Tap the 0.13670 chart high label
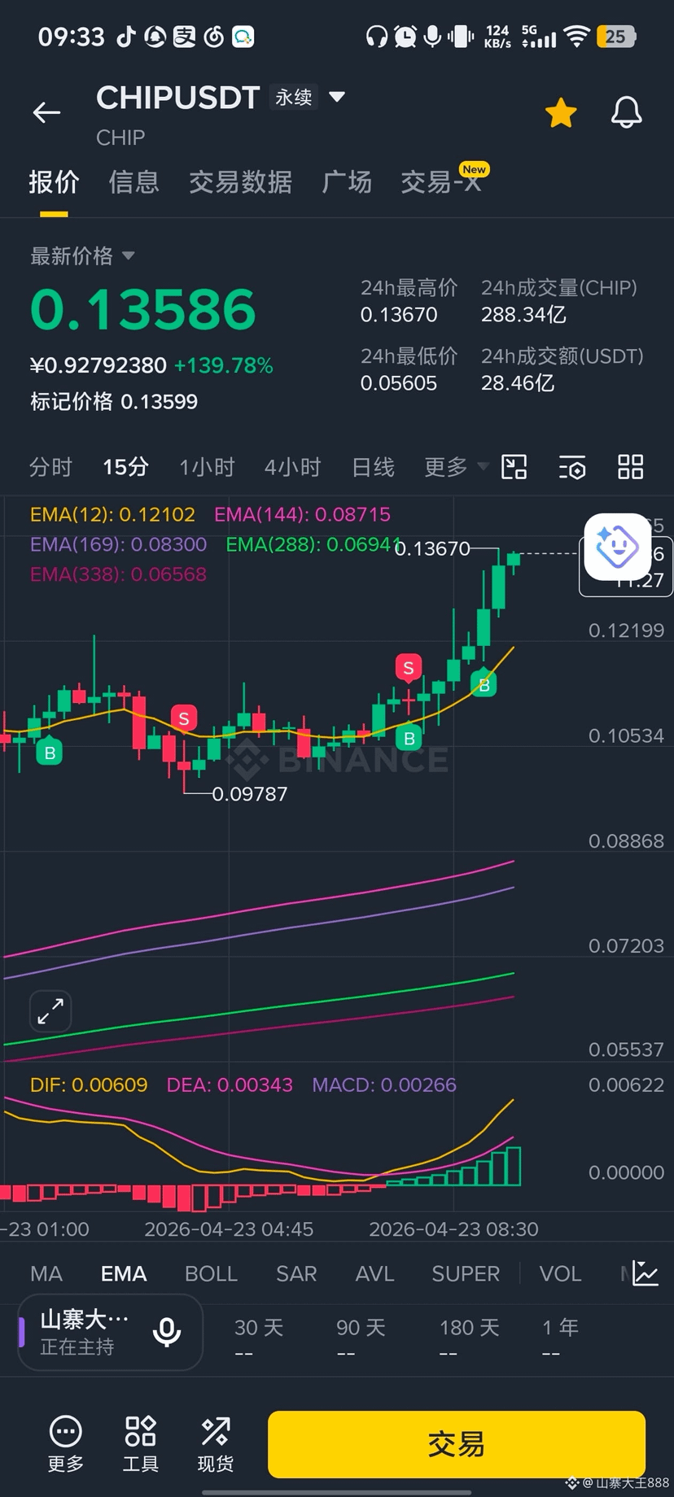Image resolution: width=674 pixels, height=1497 pixels. 432,549
